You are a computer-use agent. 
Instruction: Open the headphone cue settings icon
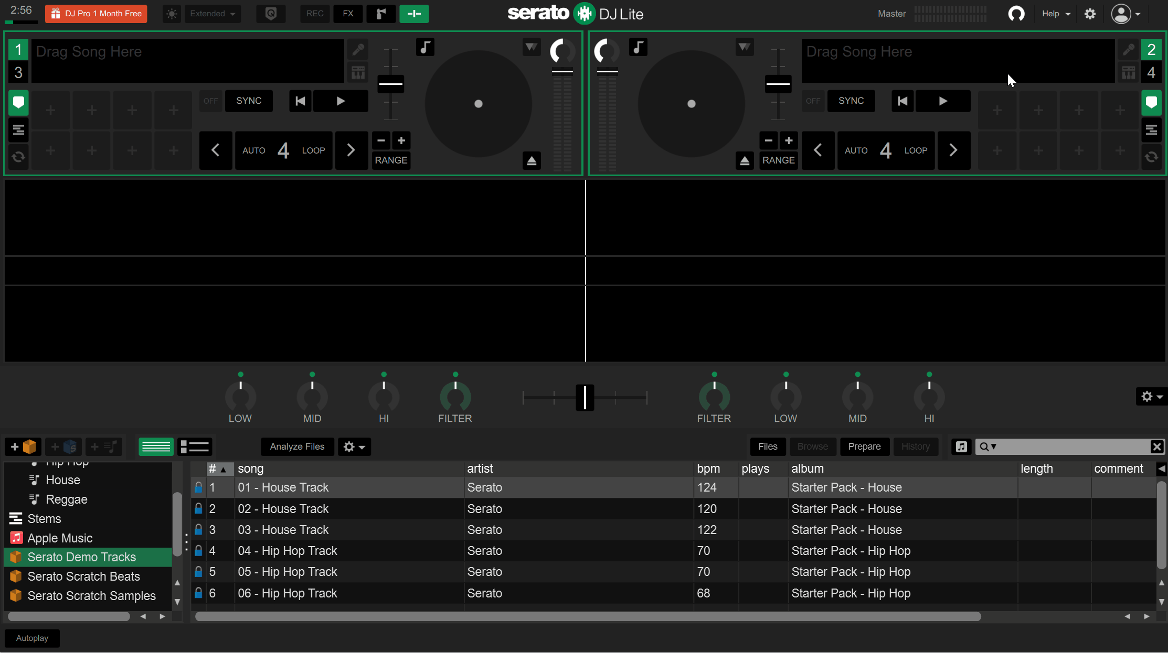1016,14
